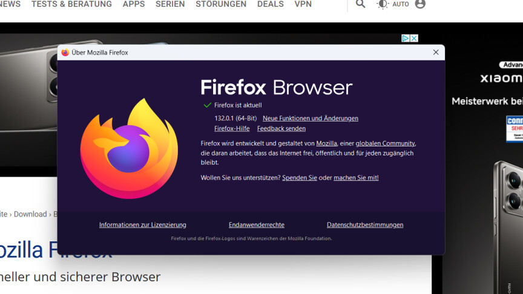The width and height of the screenshot is (523, 294).
Task: Click the 132.0.1 (64-Bit) version text
Action: click(x=235, y=119)
